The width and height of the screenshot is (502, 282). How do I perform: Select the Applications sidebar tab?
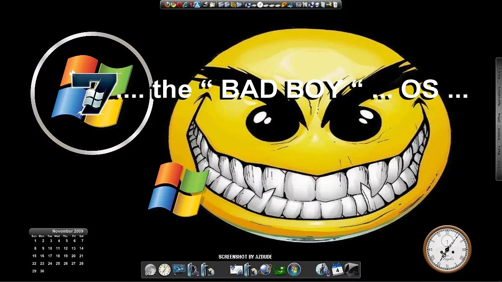coord(499,96)
